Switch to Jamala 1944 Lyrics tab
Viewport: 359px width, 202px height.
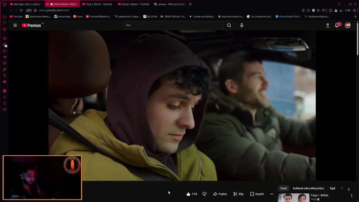click(x=169, y=4)
